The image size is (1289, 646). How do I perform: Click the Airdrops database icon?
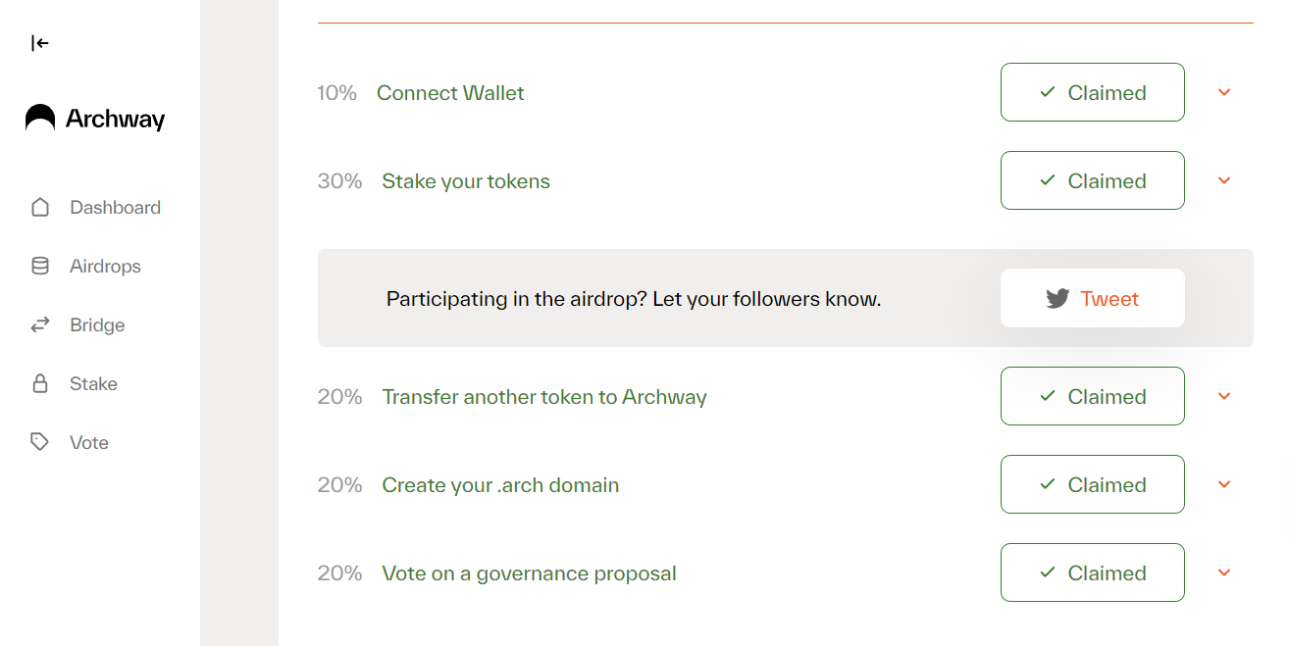point(40,267)
